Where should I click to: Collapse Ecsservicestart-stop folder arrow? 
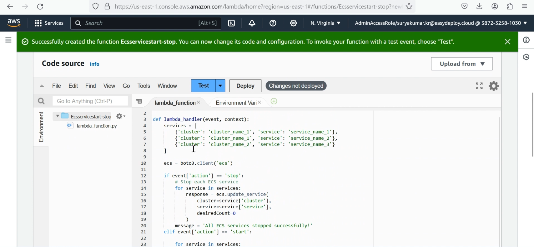tap(57, 116)
